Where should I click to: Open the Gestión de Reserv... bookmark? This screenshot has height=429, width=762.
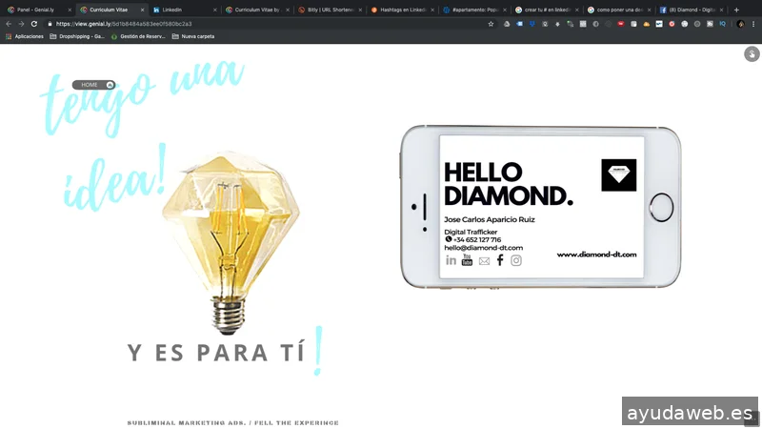138,36
